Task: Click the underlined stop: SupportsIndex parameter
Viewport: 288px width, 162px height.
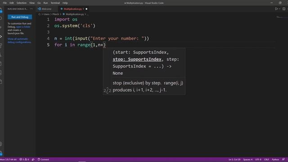Action: point(137,59)
